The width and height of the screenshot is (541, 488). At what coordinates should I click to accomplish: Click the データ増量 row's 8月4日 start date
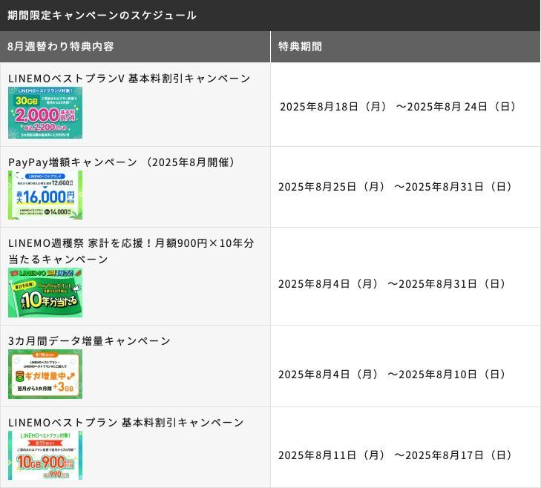328,375
